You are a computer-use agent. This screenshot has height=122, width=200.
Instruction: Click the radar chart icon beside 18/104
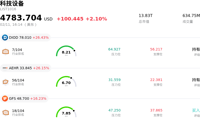(x=5, y=112)
